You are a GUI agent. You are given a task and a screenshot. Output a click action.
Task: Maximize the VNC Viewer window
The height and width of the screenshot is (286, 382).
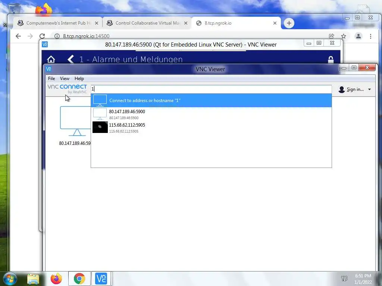[354, 68]
